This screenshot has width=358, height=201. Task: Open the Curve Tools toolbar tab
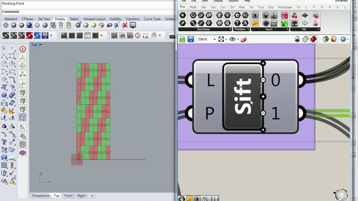coord(152,19)
